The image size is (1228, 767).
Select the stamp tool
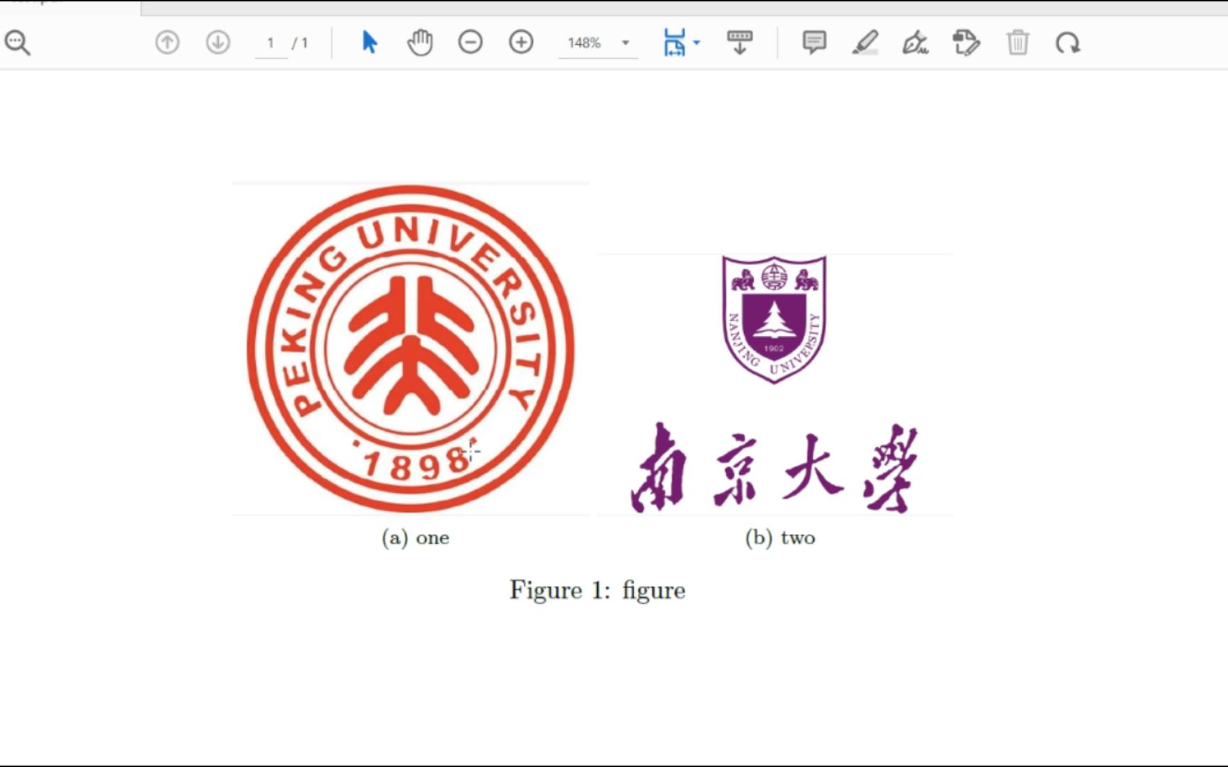pos(966,43)
